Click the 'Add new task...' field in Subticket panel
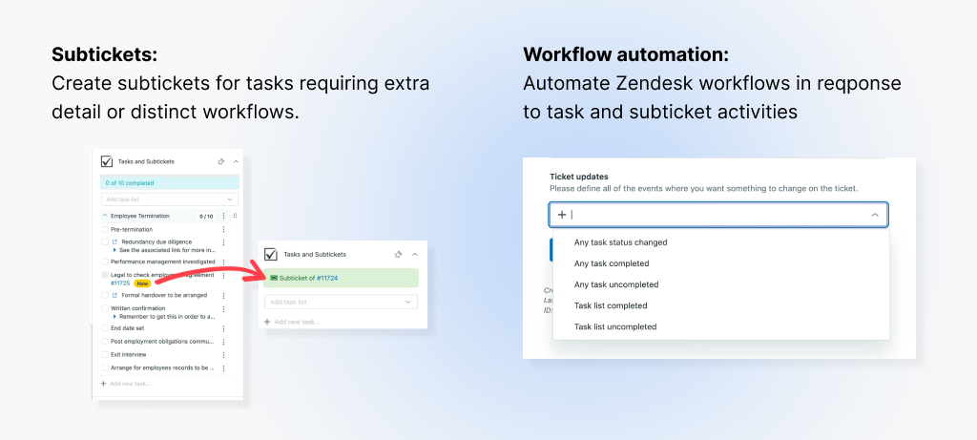977x440 pixels. [x=297, y=322]
